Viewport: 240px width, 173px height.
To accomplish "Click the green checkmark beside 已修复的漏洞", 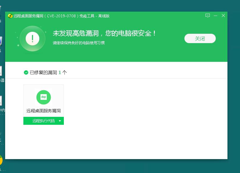I will coord(26,72).
